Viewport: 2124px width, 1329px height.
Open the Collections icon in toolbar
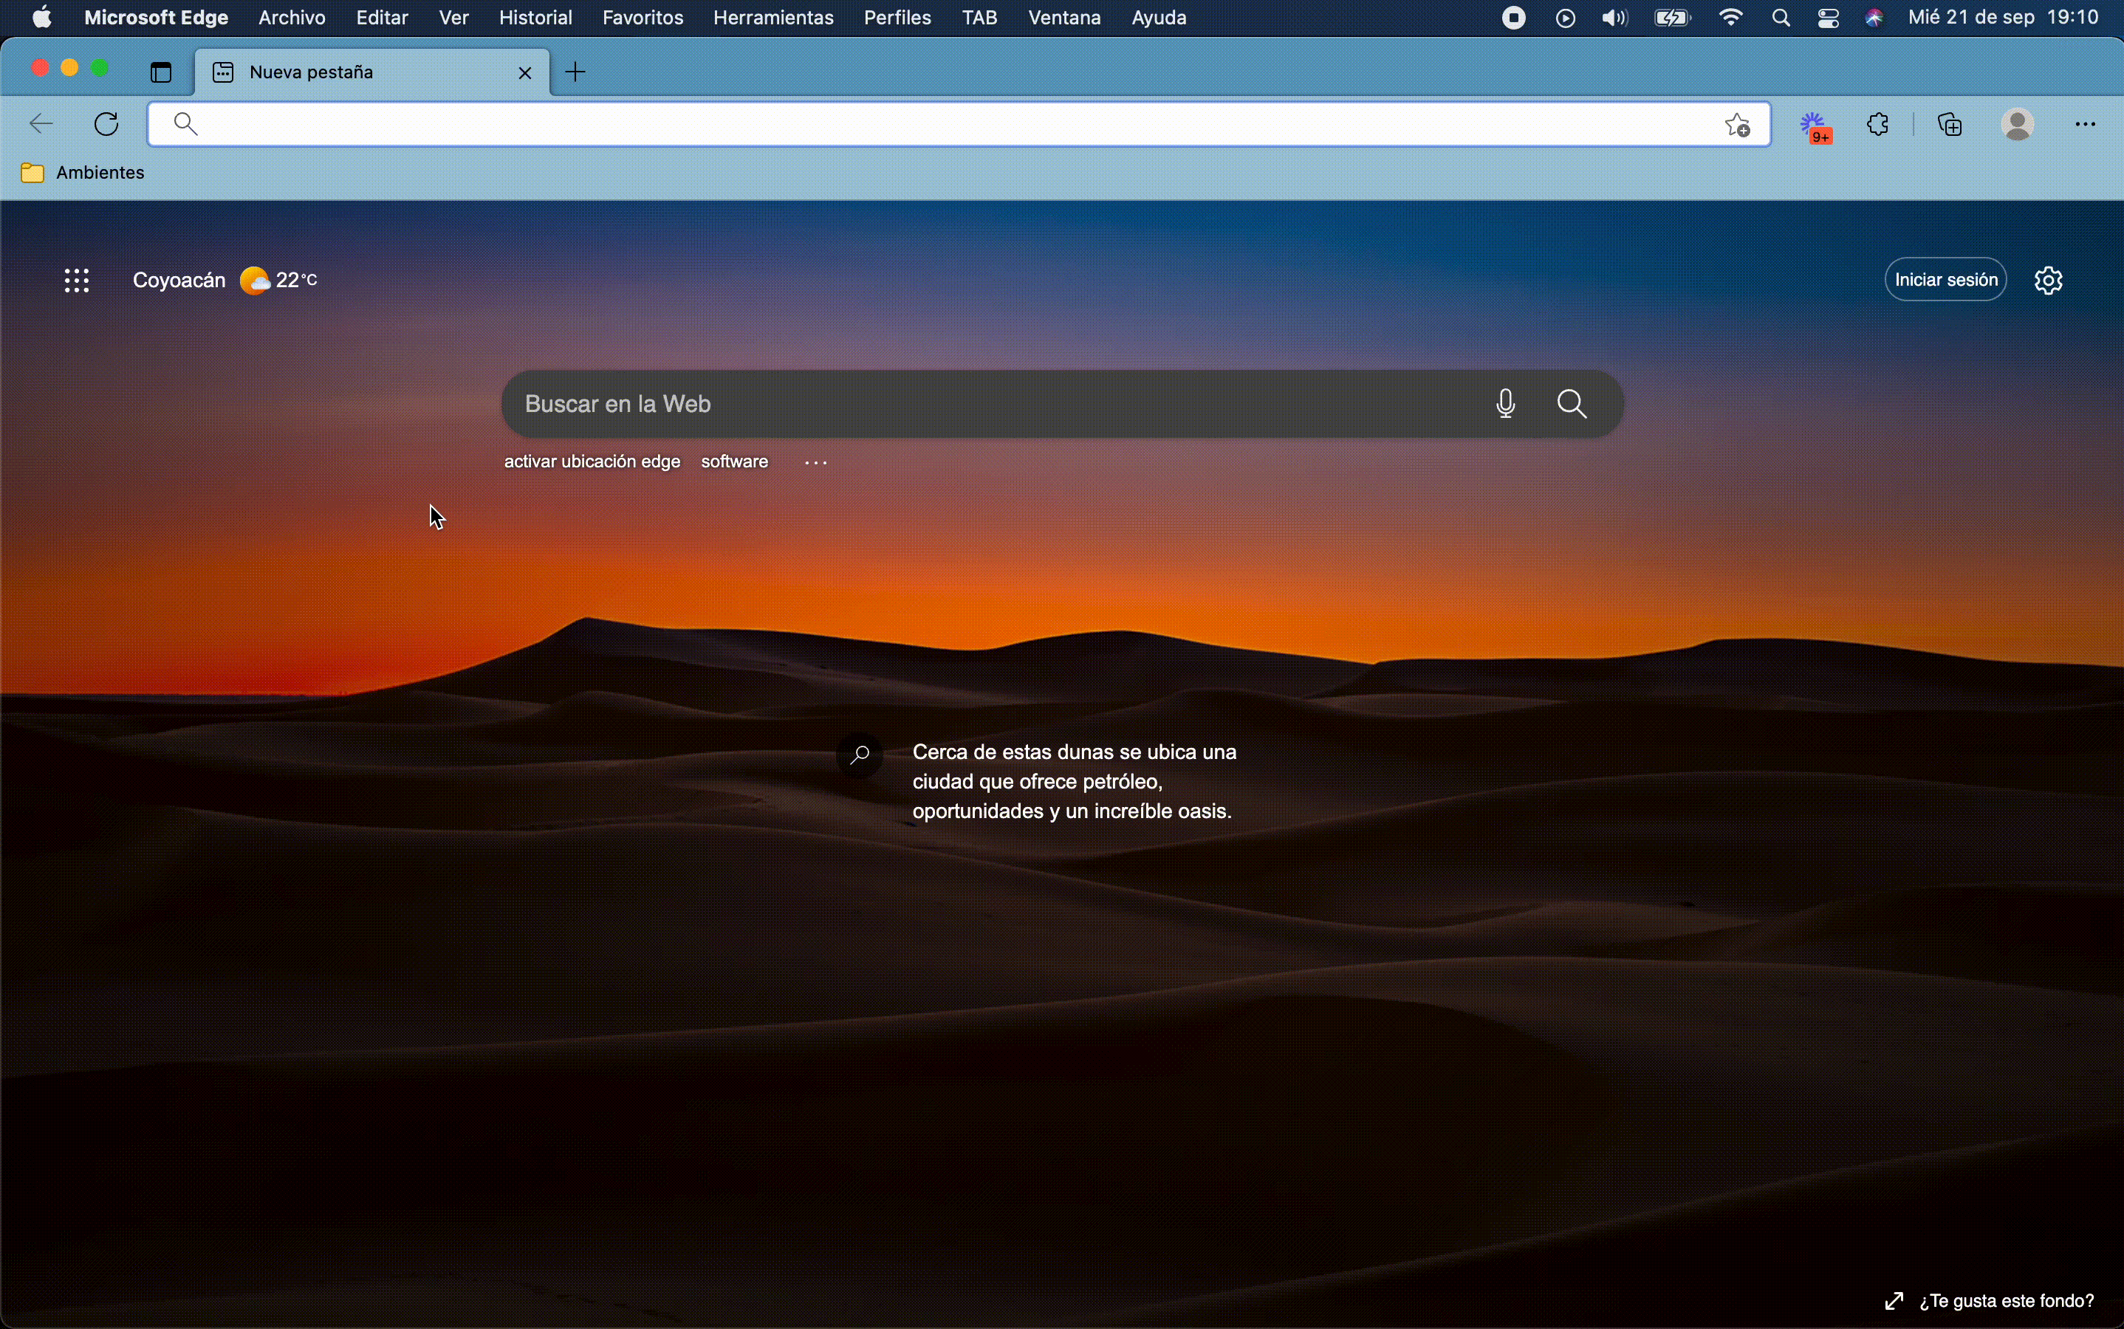coord(1953,125)
